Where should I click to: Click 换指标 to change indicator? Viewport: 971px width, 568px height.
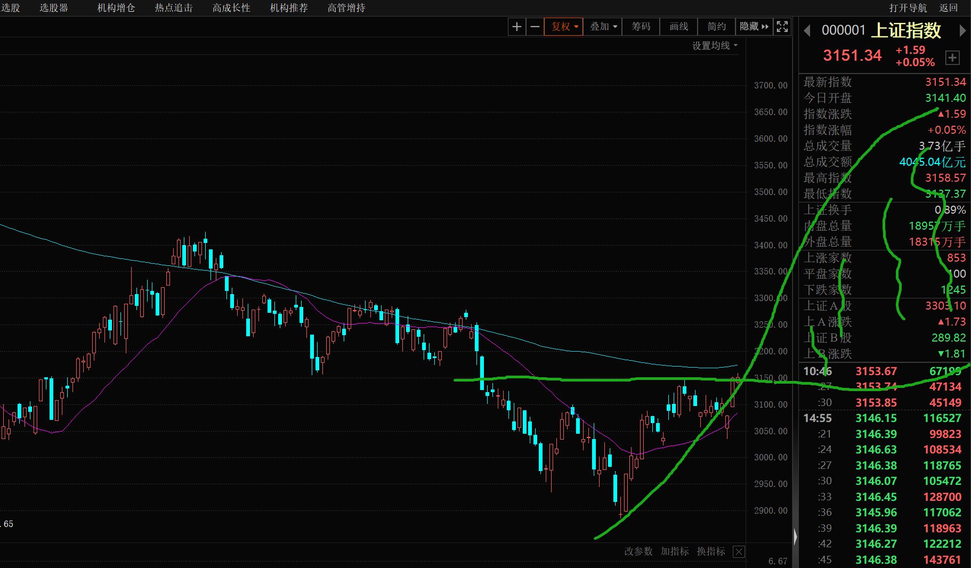coord(711,551)
